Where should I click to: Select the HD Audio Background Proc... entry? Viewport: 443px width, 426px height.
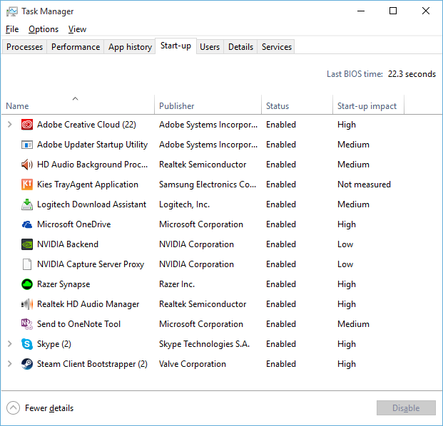93,165
